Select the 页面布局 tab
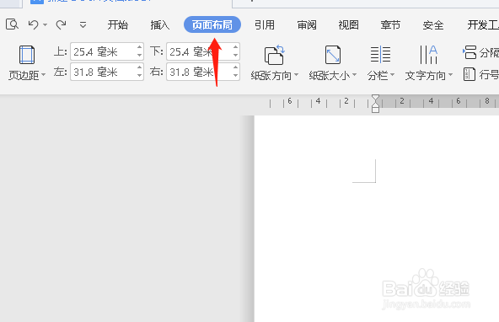This screenshot has width=499, height=322. coord(212,24)
